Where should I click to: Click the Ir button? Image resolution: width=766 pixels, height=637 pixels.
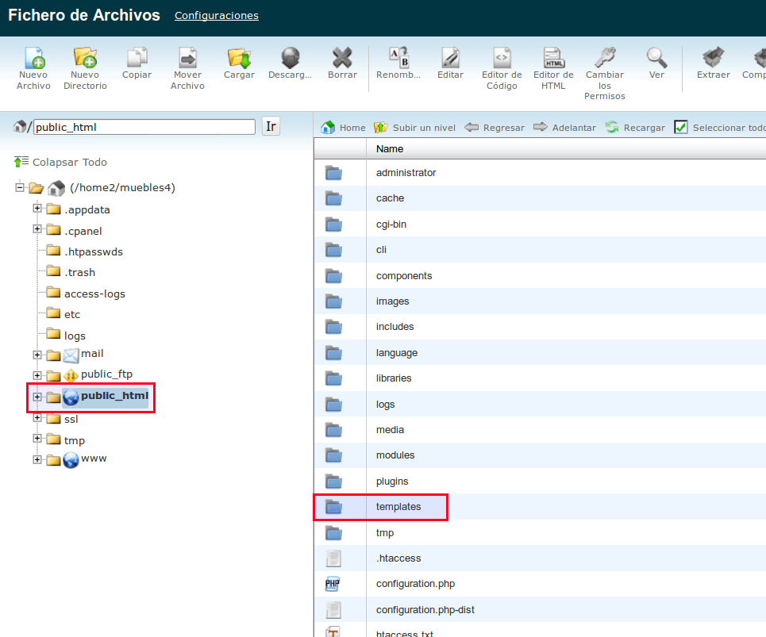pos(271,127)
